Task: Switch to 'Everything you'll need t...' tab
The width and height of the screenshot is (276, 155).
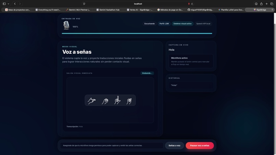Action: (48, 10)
